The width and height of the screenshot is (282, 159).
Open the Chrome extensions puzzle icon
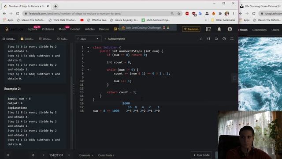(220, 14)
